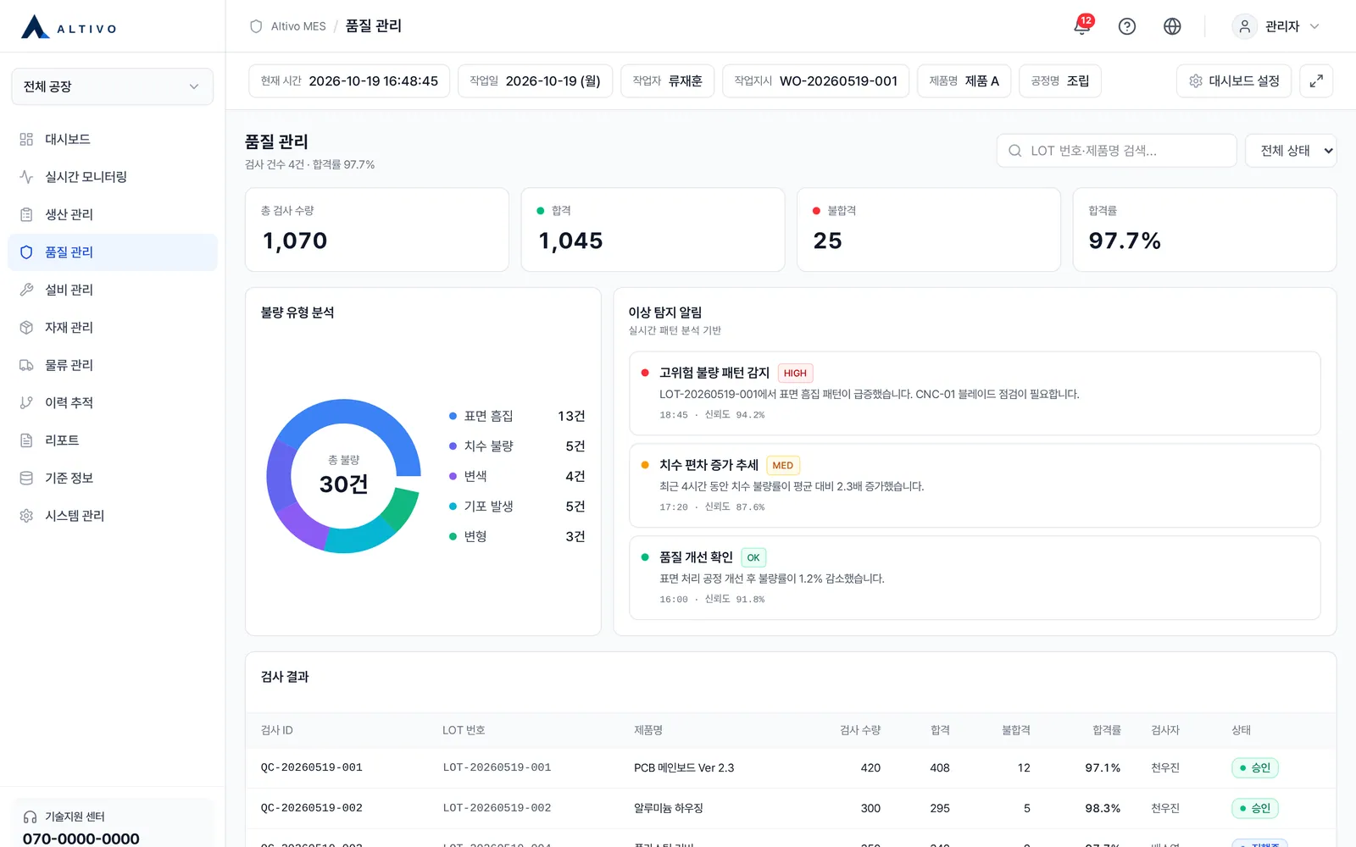Click the blue 표면 흠집 legend dot
The image size is (1356, 847).
pyautogui.click(x=453, y=417)
